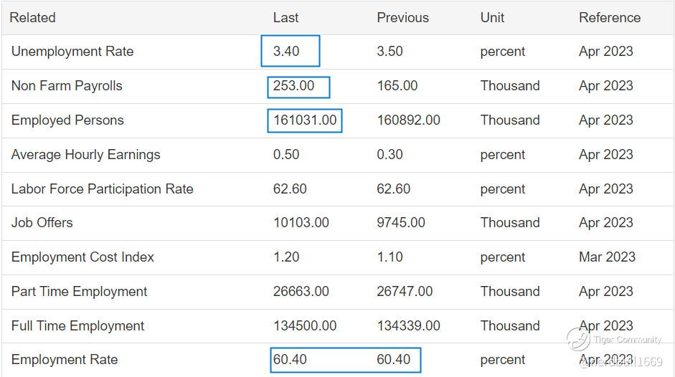Select the 253.00 Non Farm Payrolls value

tap(294, 86)
